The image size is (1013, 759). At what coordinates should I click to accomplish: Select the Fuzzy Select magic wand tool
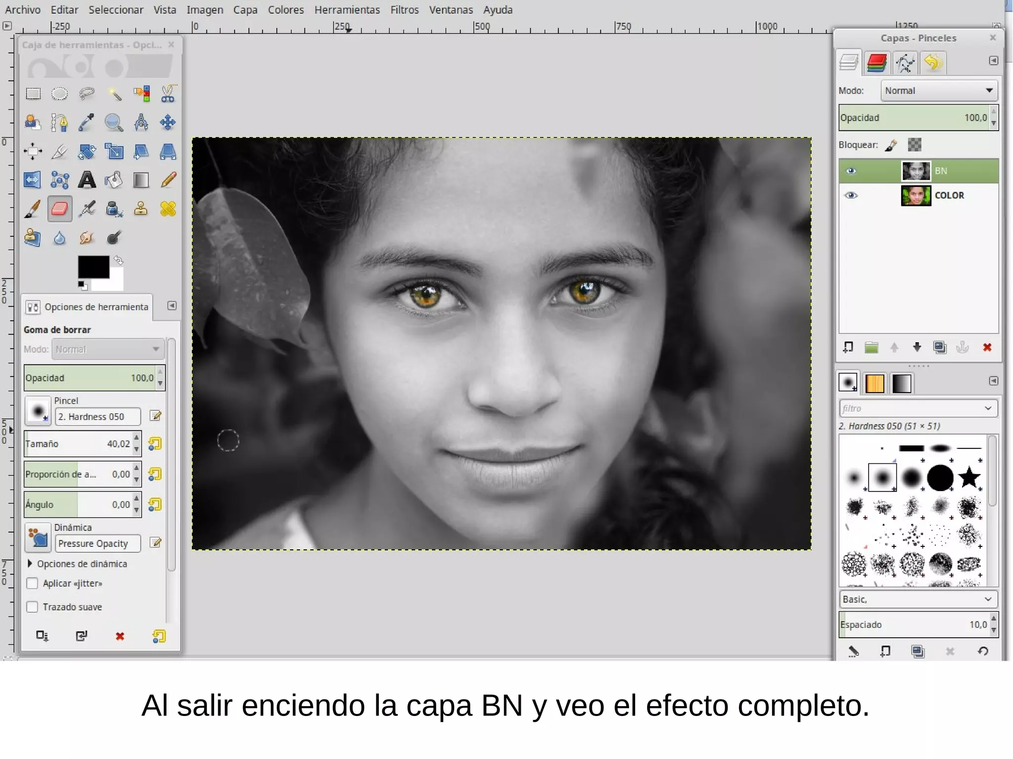click(x=114, y=93)
